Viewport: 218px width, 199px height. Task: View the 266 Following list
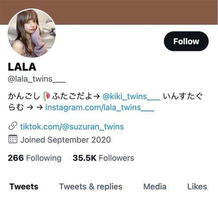coord(34,158)
